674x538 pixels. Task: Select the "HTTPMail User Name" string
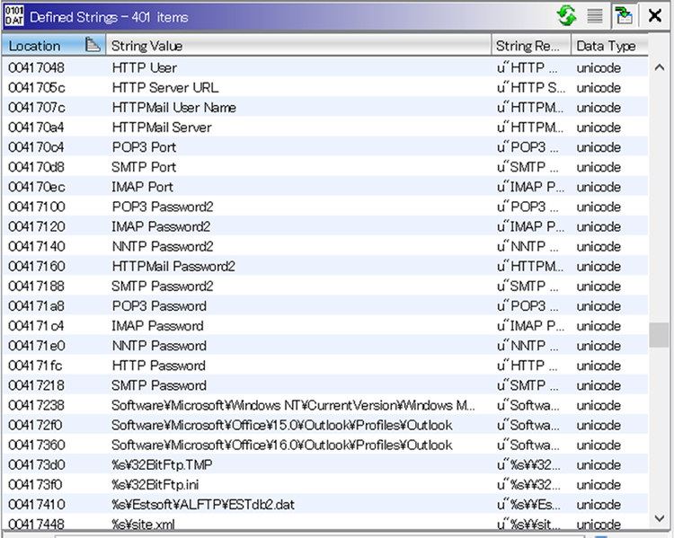pyautogui.click(x=174, y=108)
